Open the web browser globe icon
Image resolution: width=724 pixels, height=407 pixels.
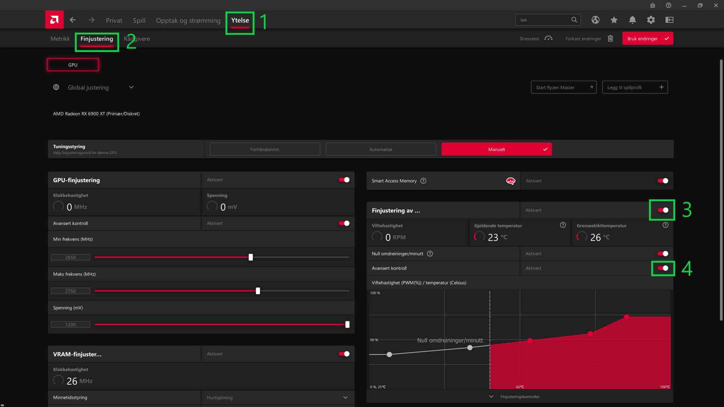595,20
